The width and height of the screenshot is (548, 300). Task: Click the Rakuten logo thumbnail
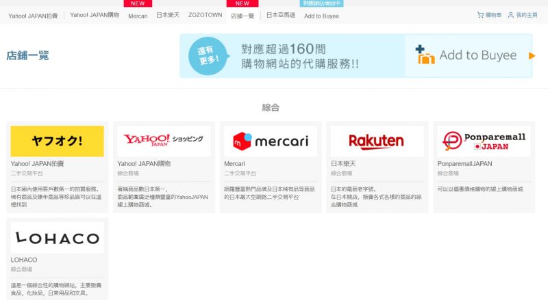coord(377,141)
